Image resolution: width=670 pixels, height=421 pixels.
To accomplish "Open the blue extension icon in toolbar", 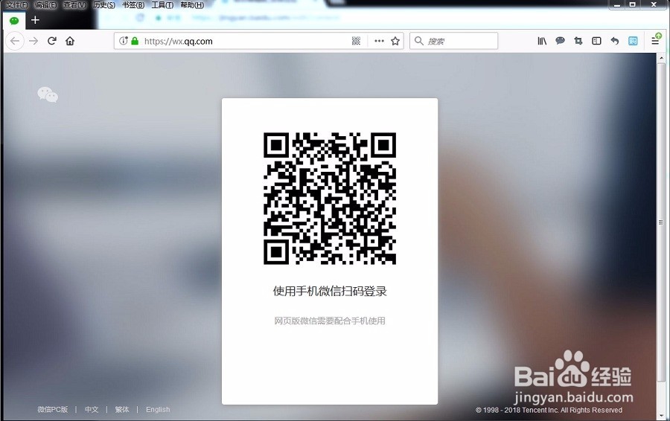I will coord(633,41).
